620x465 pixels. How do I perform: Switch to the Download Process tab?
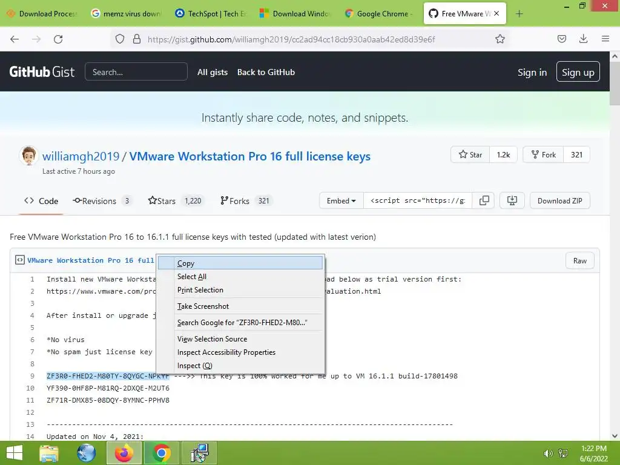point(42,13)
